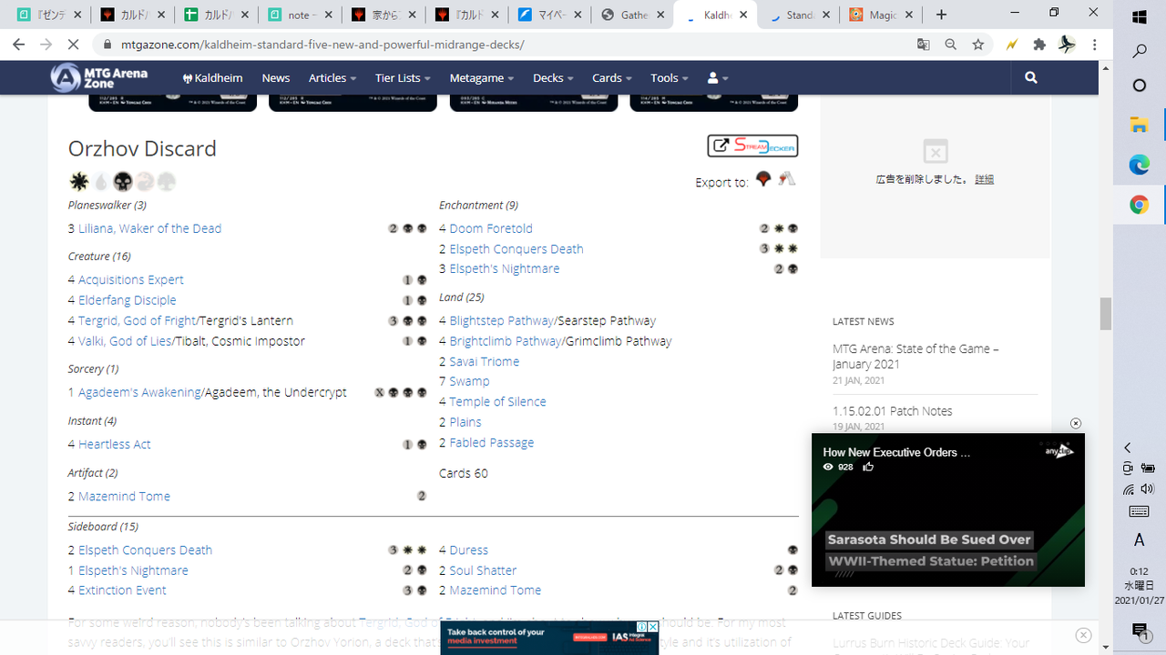
Task: Click the second Export to icon
Action: (x=787, y=178)
